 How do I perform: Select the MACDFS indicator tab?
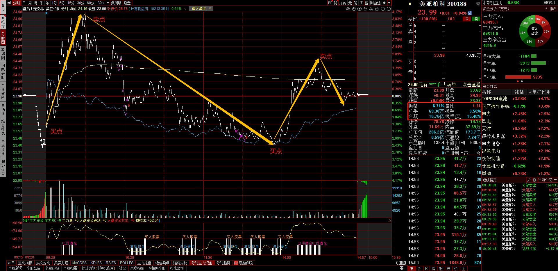tap(79, 263)
